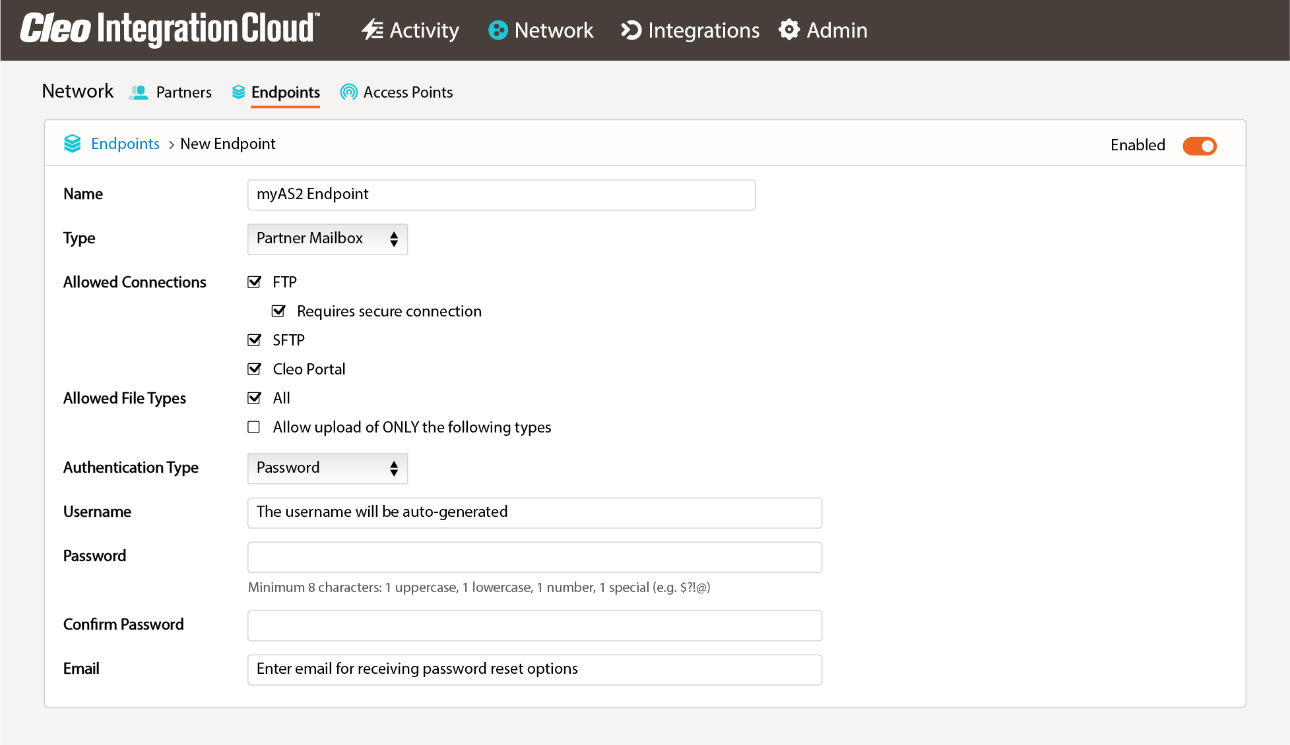The height and width of the screenshot is (745, 1290).
Task: Click the Email input field
Action: [534, 669]
